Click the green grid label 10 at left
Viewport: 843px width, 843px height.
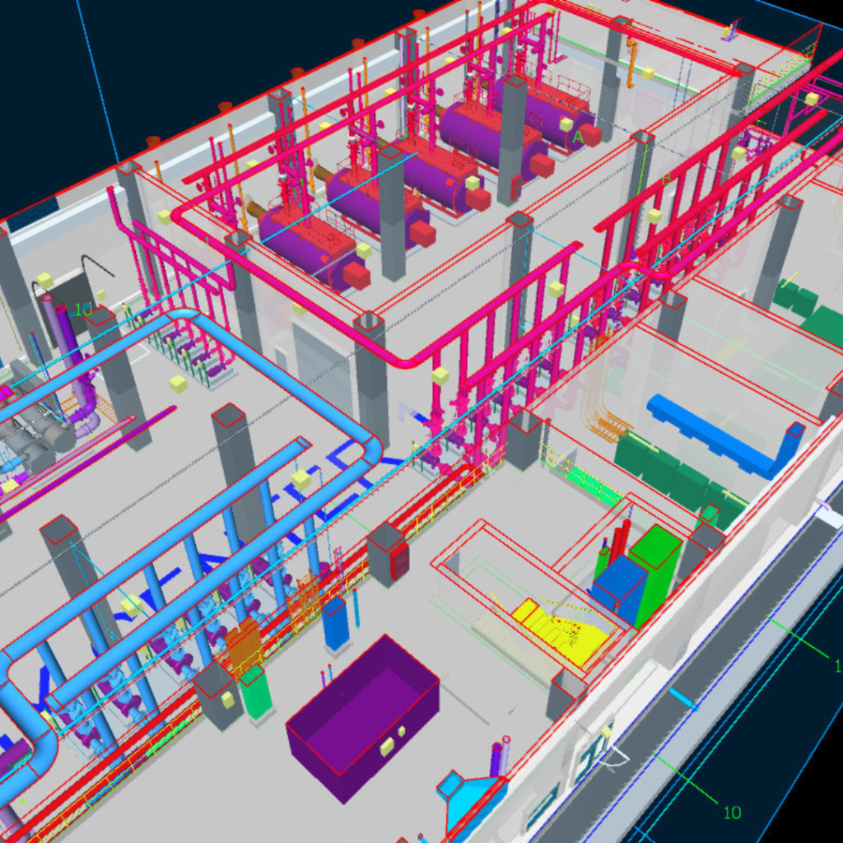(83, 310)
